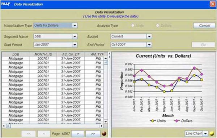This screenshot has height=138, width=217.
Task: Click the AS_OF_DT column header
Action: tap(71, 54)
